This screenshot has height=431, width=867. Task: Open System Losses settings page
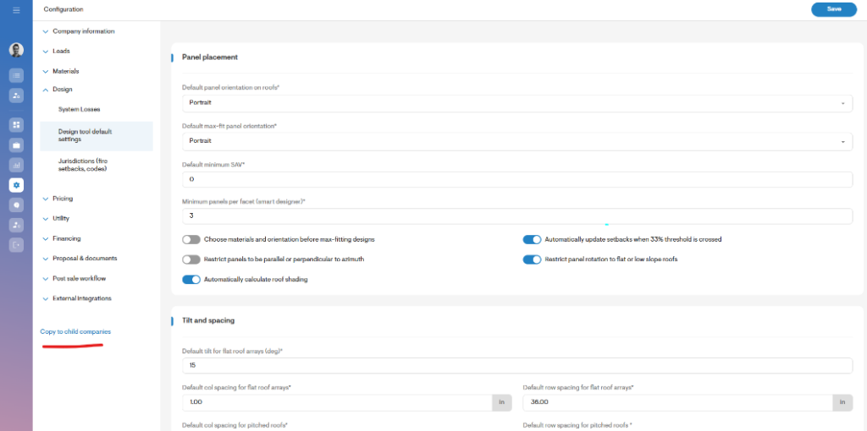pyautogui.click(x=79, y=109)
